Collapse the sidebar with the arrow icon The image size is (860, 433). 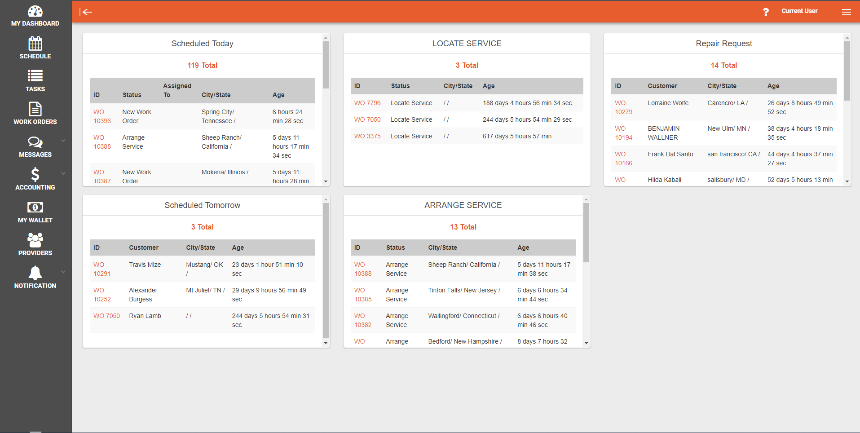tap(86, 12)
